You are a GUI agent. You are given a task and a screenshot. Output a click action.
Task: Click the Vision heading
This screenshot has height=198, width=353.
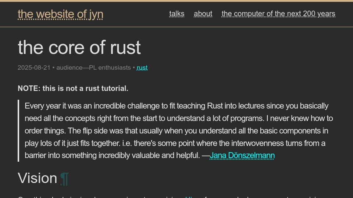pyautogui.click(x=38, y=178)
